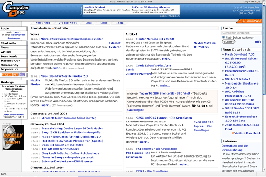Open Intels Zukunfts-Plattform article title

click(153, 65)
